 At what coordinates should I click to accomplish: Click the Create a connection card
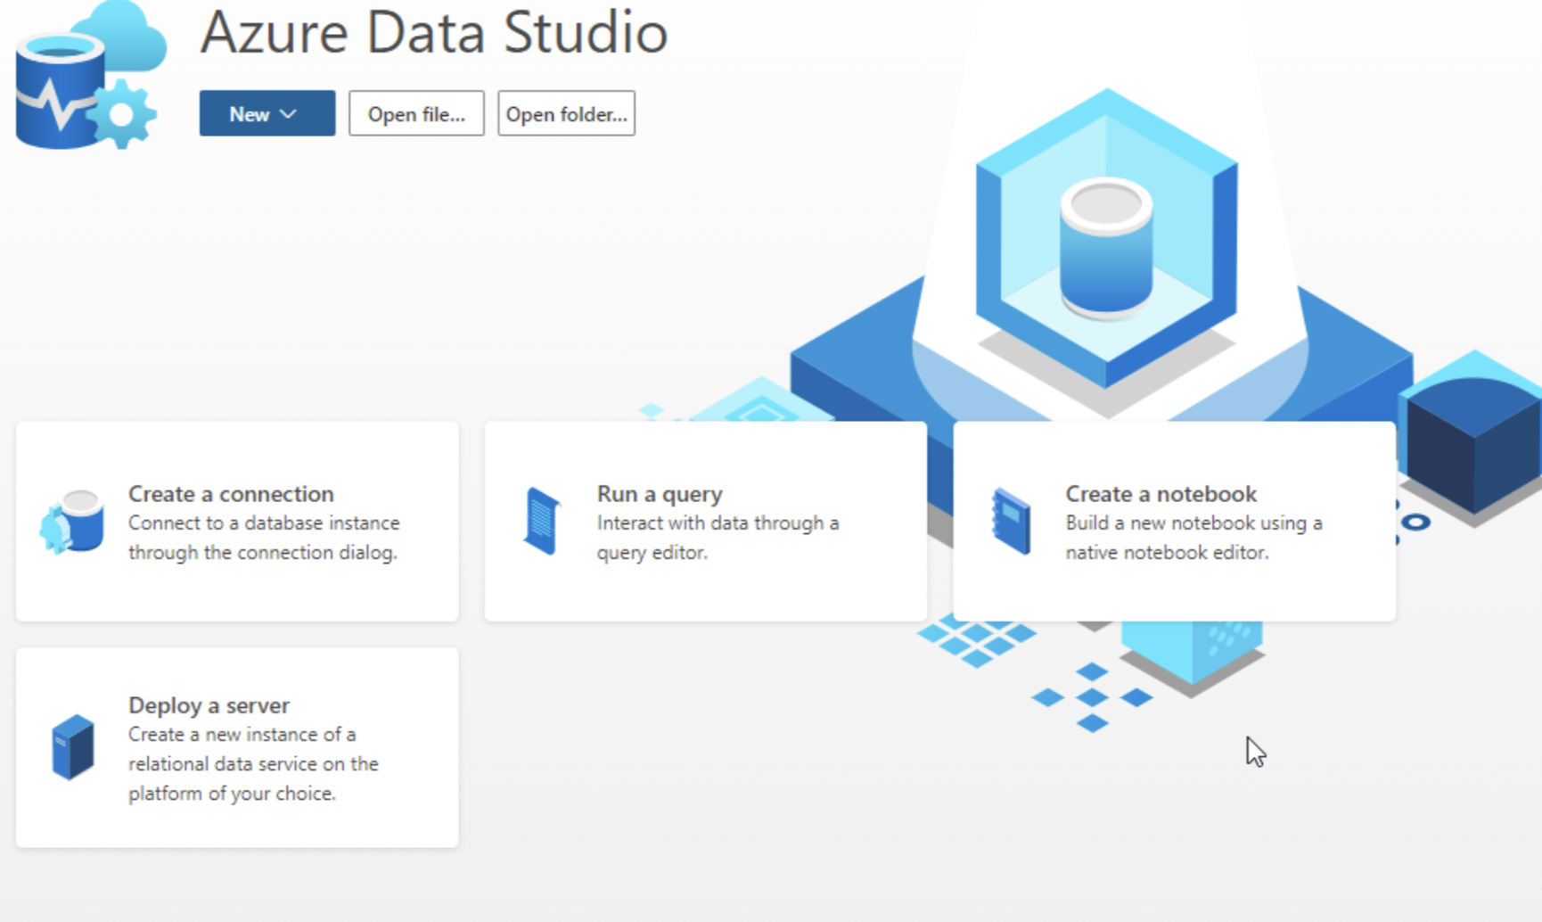pos(236,522)
